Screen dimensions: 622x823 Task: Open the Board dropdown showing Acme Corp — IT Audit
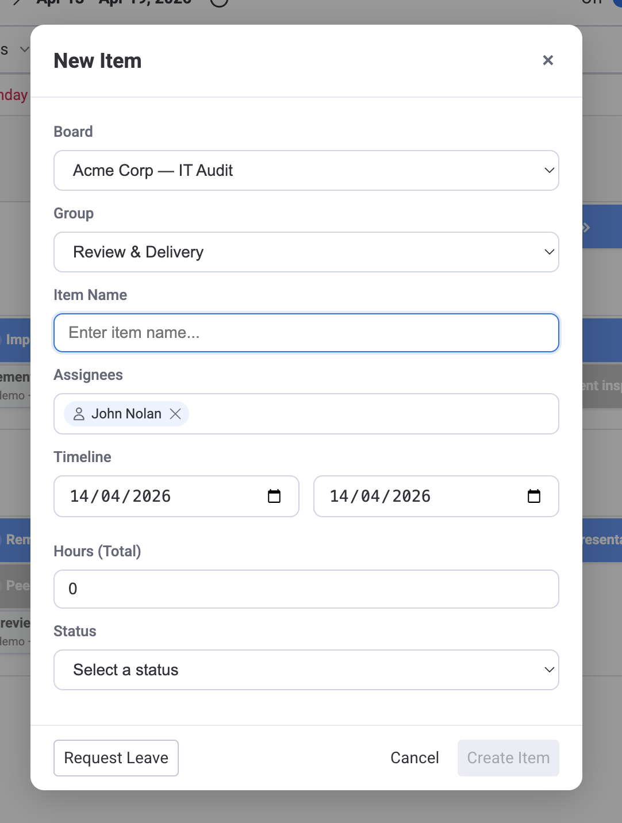click(x=306, y=170)
